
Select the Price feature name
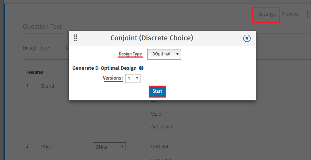tap(46, 147)
